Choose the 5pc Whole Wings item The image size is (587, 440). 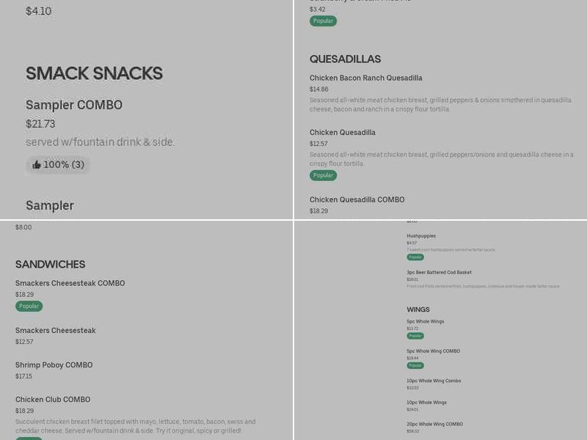click(425, 321)
